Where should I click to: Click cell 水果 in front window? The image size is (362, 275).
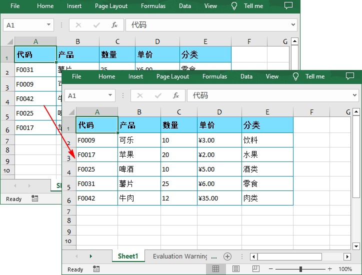click(267, 154)
